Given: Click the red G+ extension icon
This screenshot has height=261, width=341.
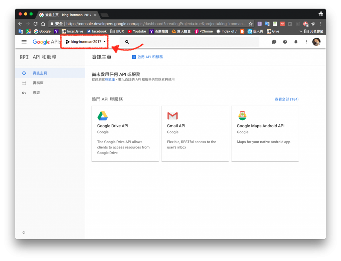Looking at the screenshot, I should pos(282,24).
